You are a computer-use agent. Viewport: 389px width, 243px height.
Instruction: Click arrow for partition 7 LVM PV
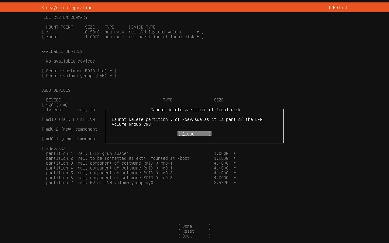pos(235,183)
